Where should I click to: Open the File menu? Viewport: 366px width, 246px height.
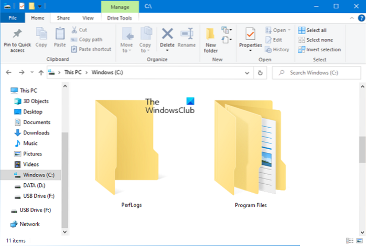(13, 17)
